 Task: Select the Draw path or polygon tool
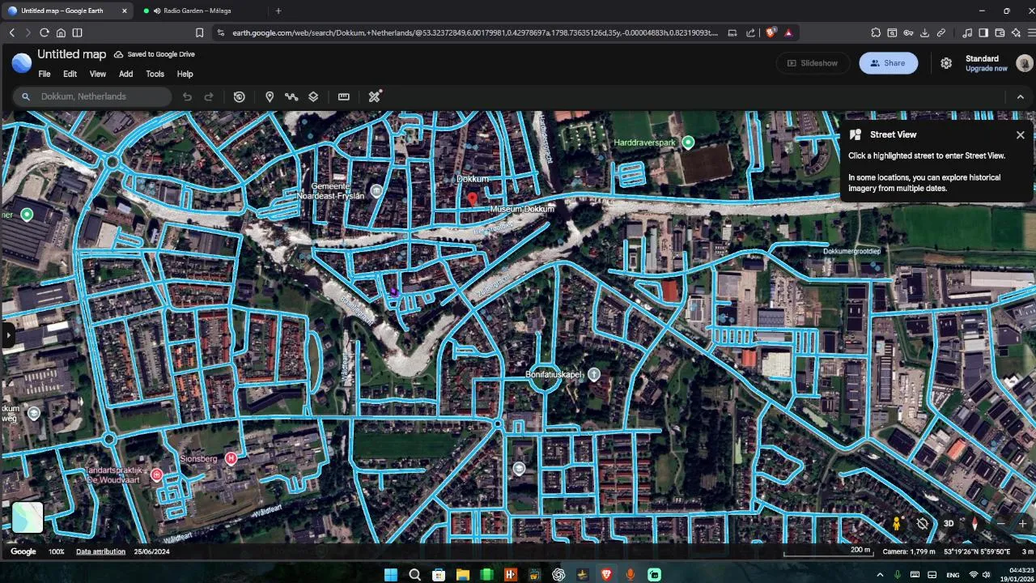(291, 96)
